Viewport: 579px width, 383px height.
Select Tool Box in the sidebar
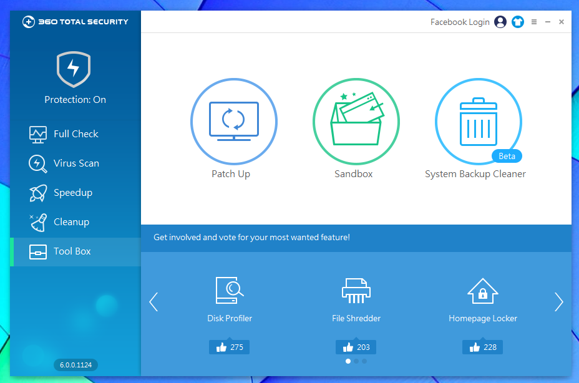[75, 251]
